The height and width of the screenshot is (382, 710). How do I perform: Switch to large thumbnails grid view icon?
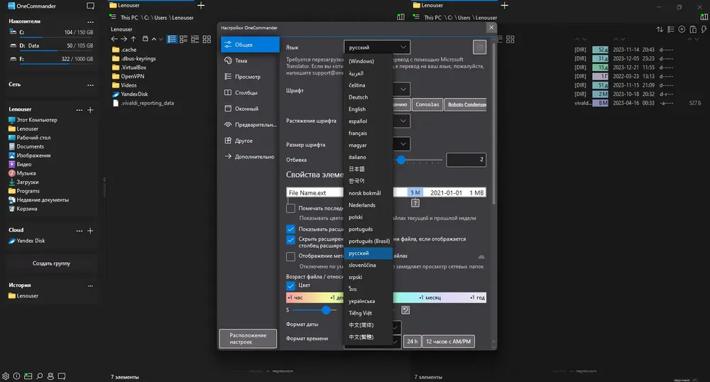207,39
